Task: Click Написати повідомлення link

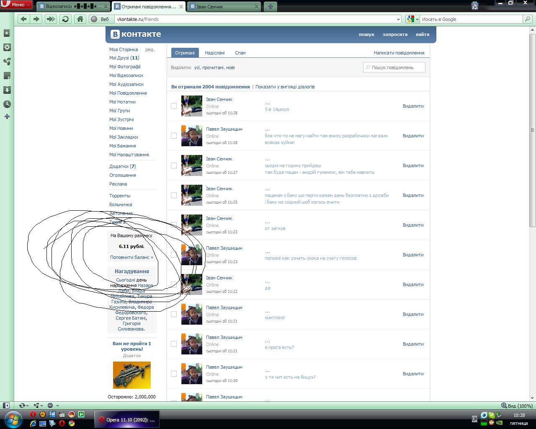Action: pos(399,53)
